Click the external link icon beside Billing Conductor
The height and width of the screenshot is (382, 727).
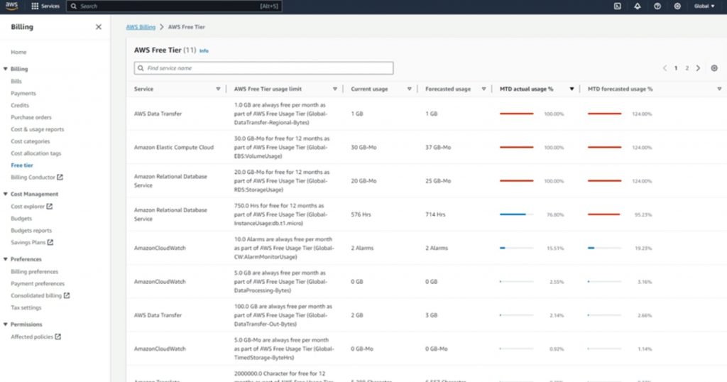click(x=60, y=177)
